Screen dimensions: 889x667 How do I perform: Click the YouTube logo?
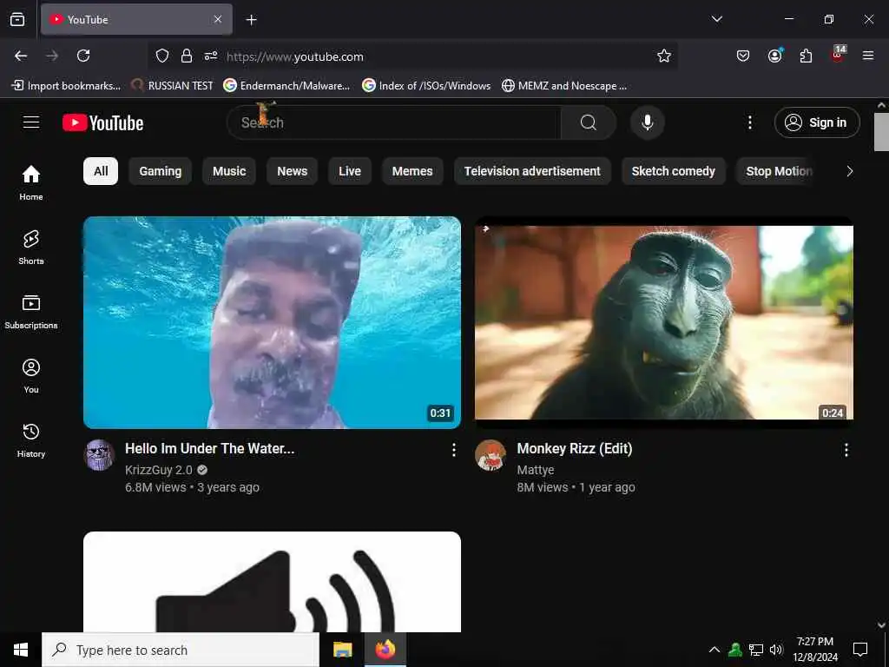click(x=103, y=122)
